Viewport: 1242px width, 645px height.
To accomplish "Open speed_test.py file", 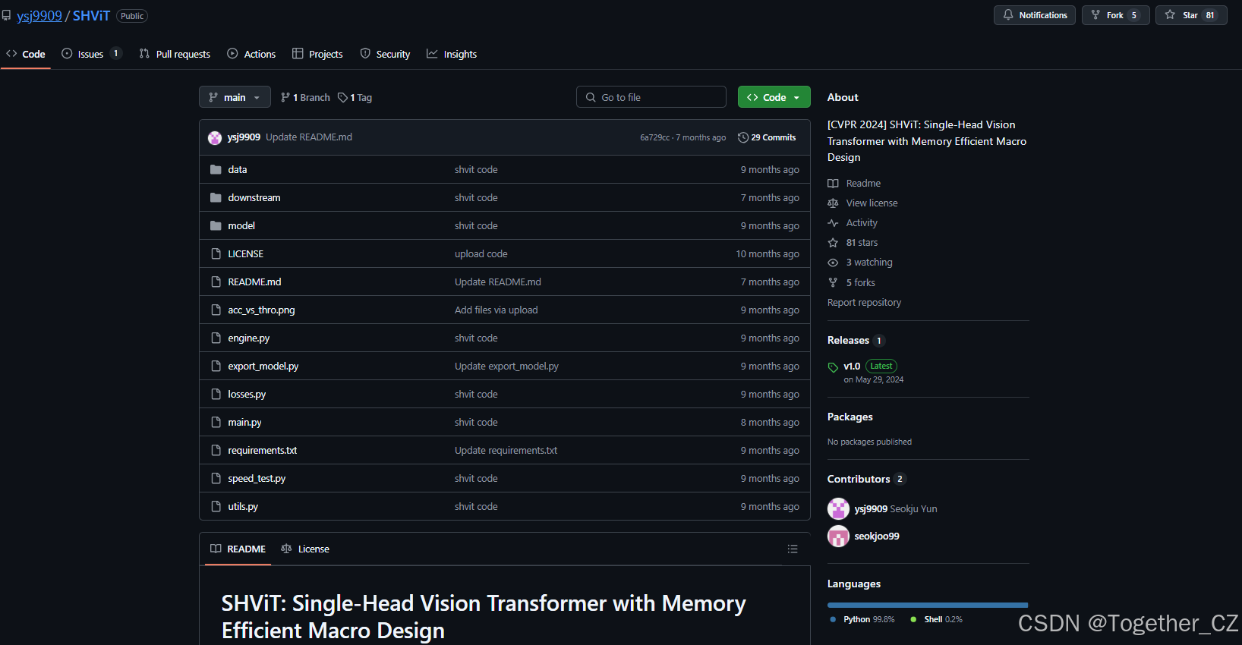I will pos(257,479).
